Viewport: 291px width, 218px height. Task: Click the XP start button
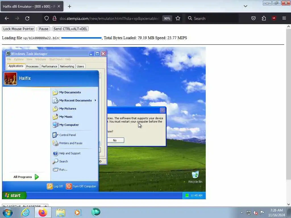click(x=14, y=195)
